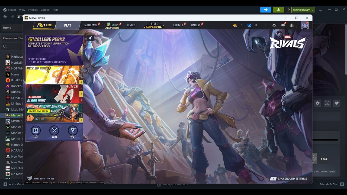The image size is (347, 195).
Task: Open Background Settings button
Action: coord(289,178)
